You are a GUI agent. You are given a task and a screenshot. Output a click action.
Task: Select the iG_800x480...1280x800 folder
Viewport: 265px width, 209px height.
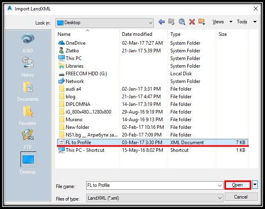(88, 112)
